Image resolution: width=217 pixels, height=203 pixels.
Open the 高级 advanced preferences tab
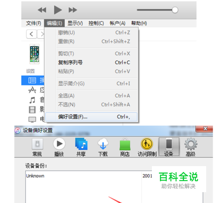point(191,147)
